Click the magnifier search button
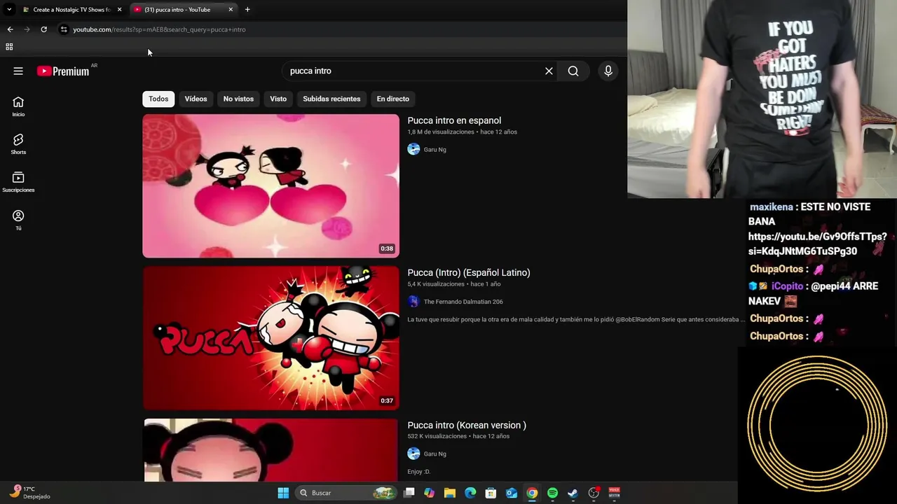Image resolution: width=897 pixels, height=504 pixels. pyautogui.click(x=573, y=71)
